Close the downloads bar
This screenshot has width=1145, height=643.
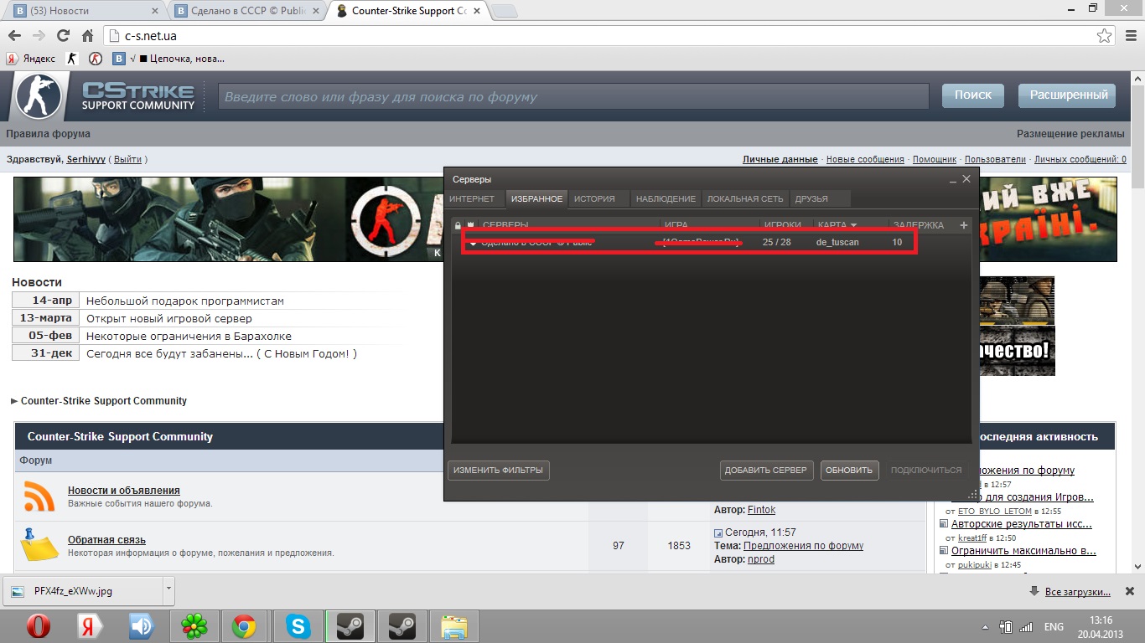(x=1130, y=591)
